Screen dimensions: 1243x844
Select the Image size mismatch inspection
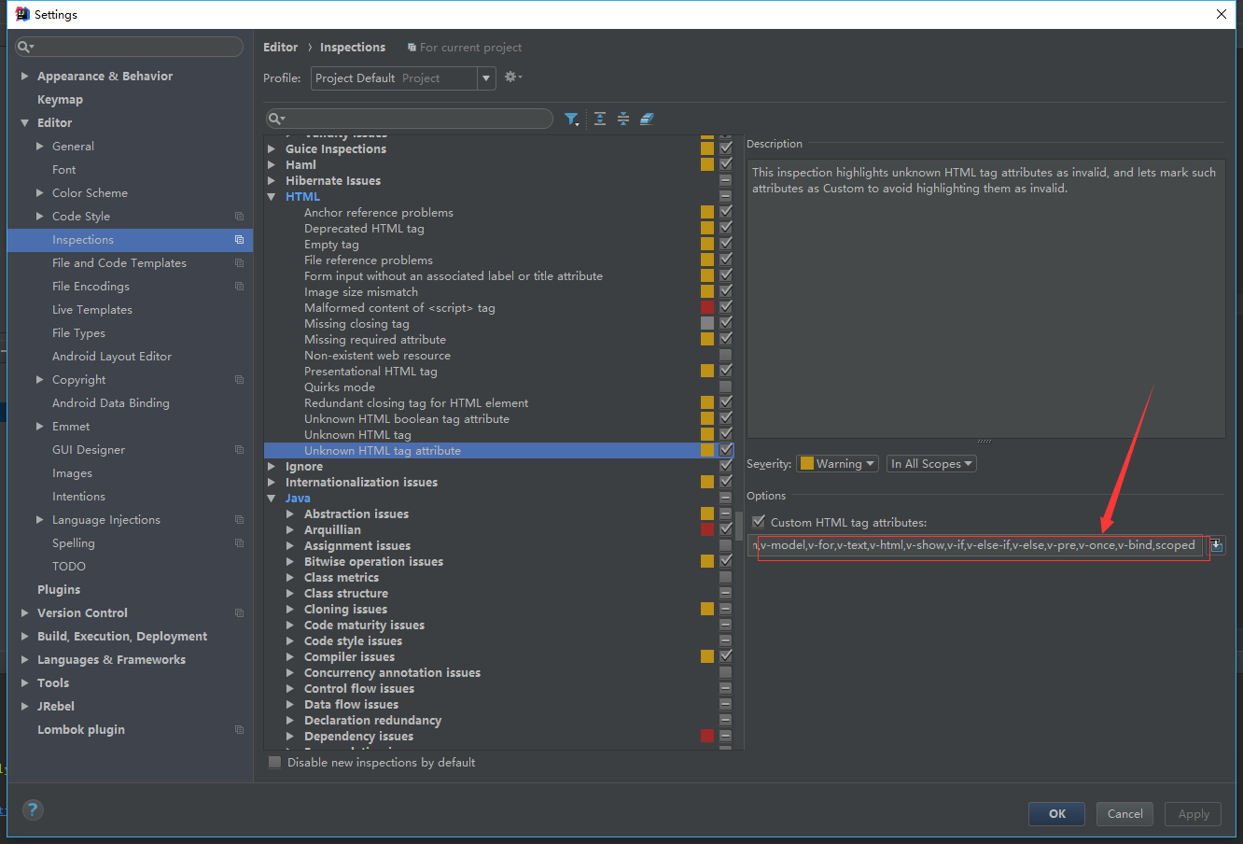click(x=361, y=292)
